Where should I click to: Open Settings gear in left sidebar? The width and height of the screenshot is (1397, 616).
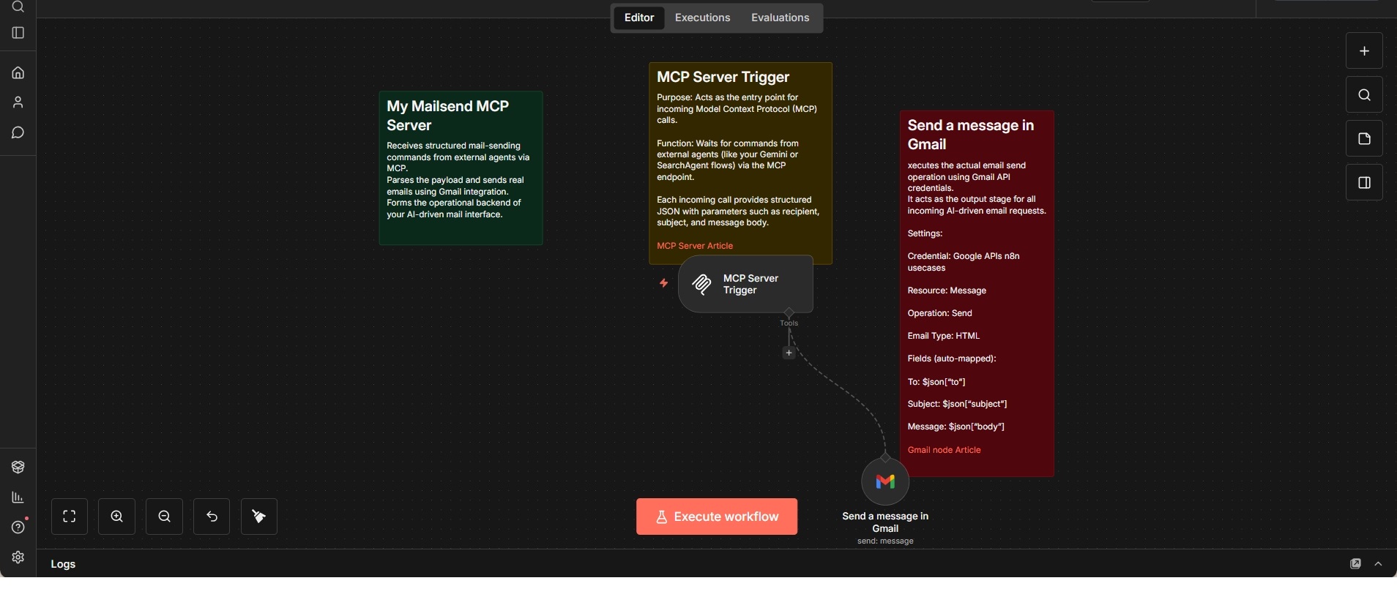18,557
